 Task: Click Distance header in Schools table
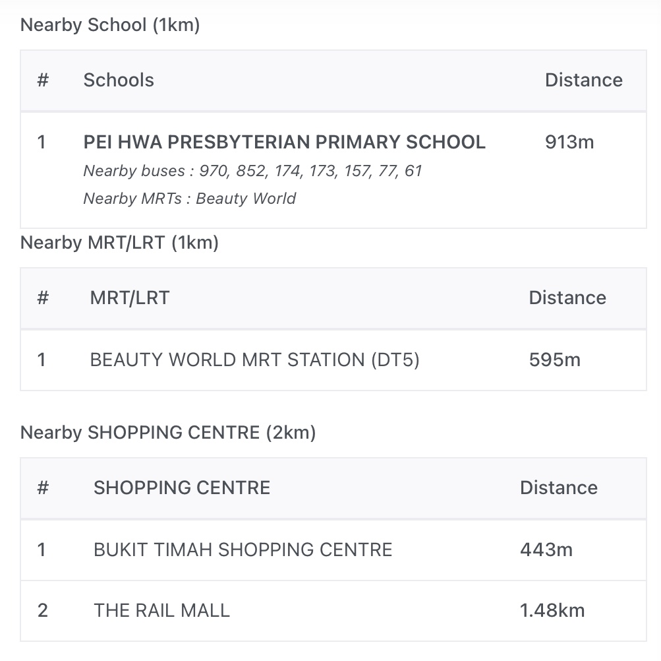583,80
